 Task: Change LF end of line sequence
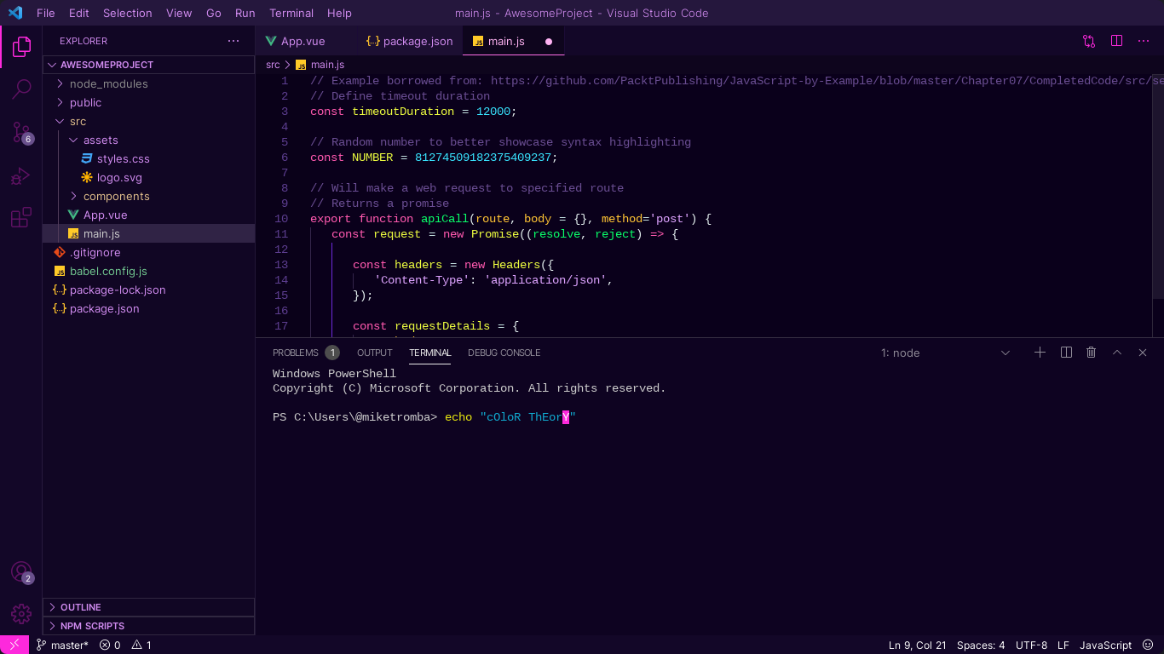(x=1063, y=645)
